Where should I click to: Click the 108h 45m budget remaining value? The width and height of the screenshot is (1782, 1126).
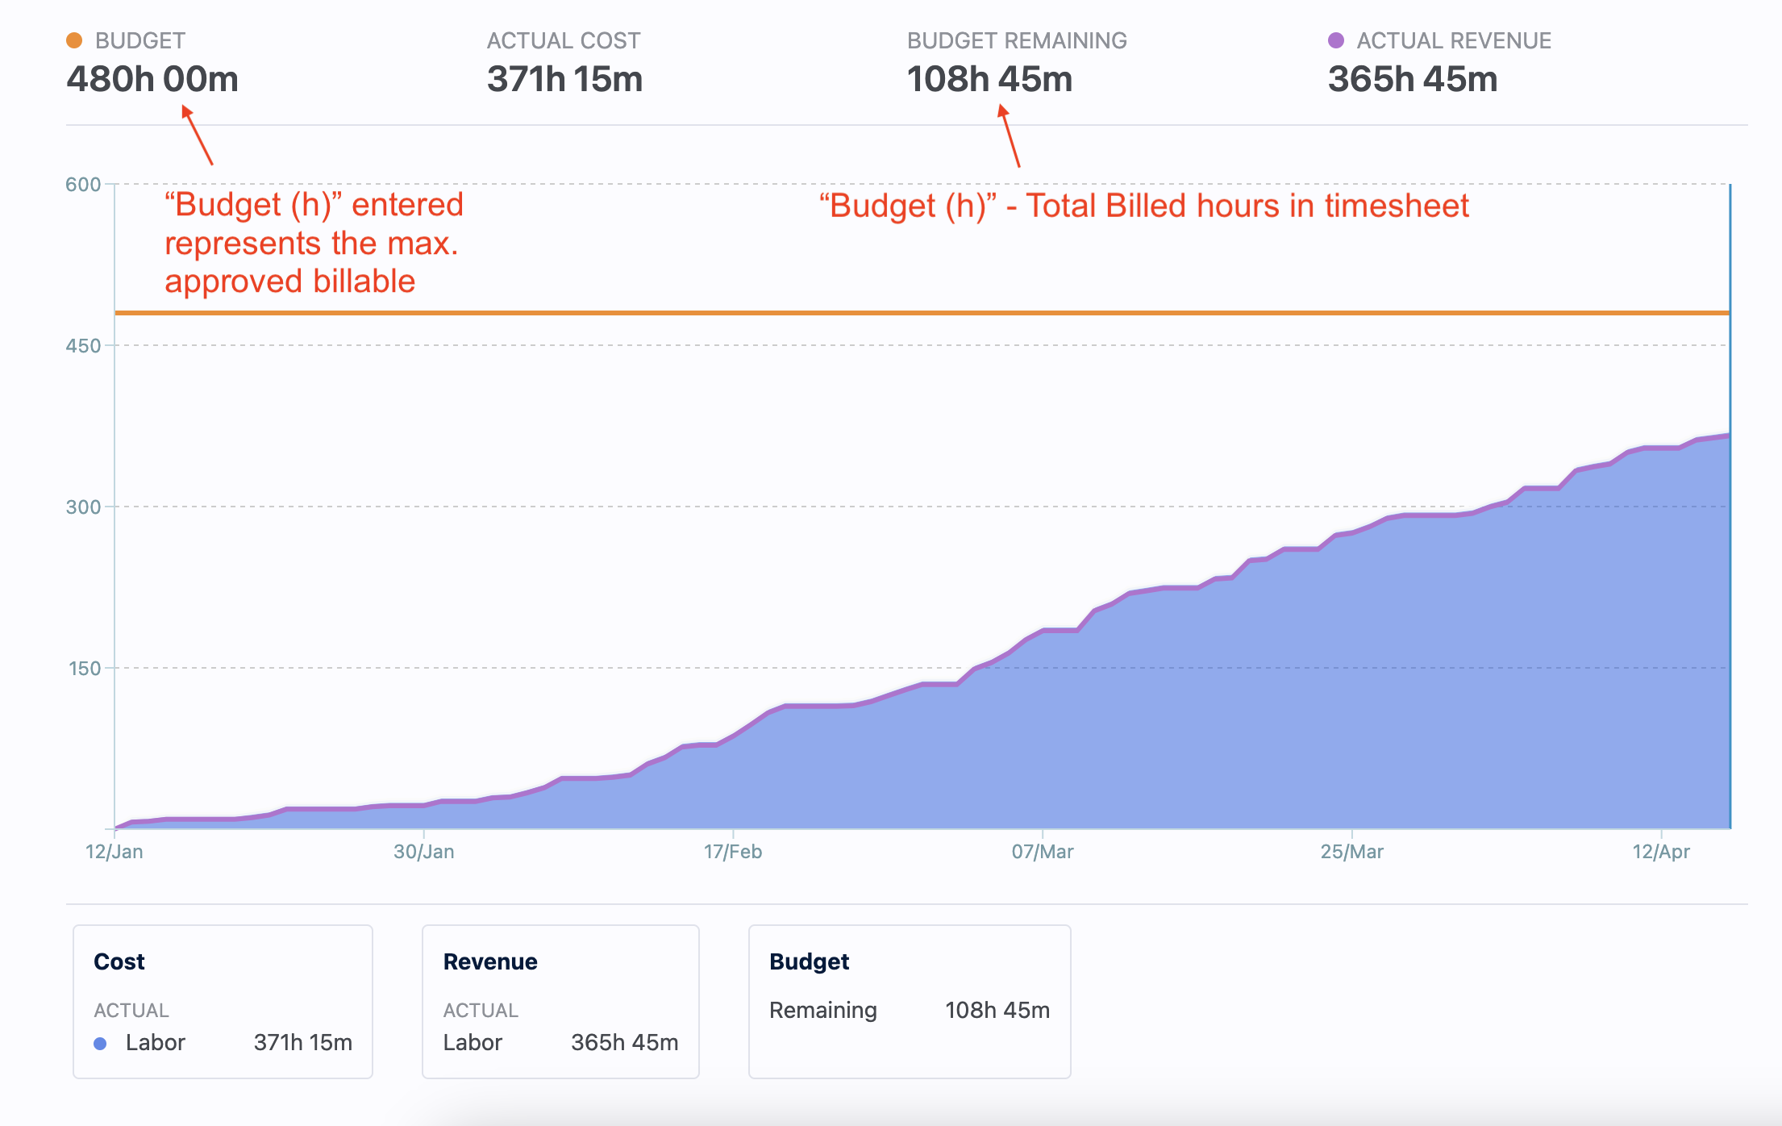tap(989, 79)
